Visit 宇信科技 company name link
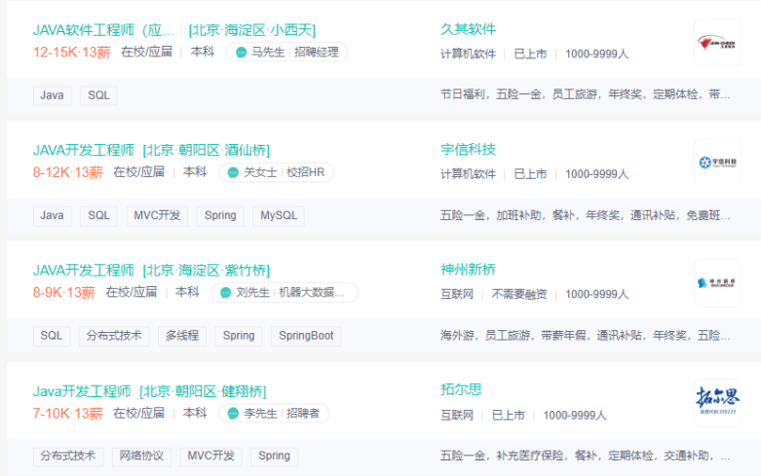Screen dimensions: 761x476 [x=468, y=150]
